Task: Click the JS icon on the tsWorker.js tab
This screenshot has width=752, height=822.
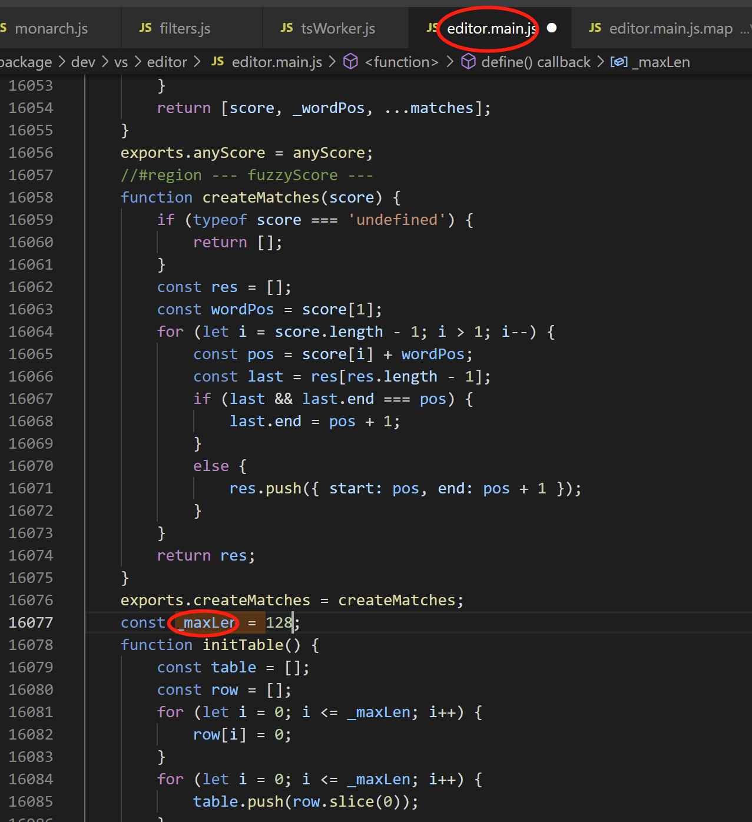Action: point(287,28)
